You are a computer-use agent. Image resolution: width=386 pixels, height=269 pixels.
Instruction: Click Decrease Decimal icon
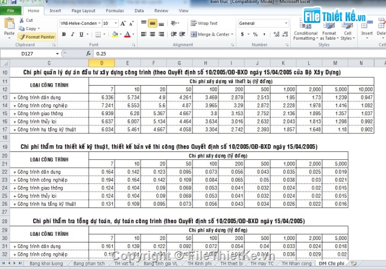pos(285,34)
